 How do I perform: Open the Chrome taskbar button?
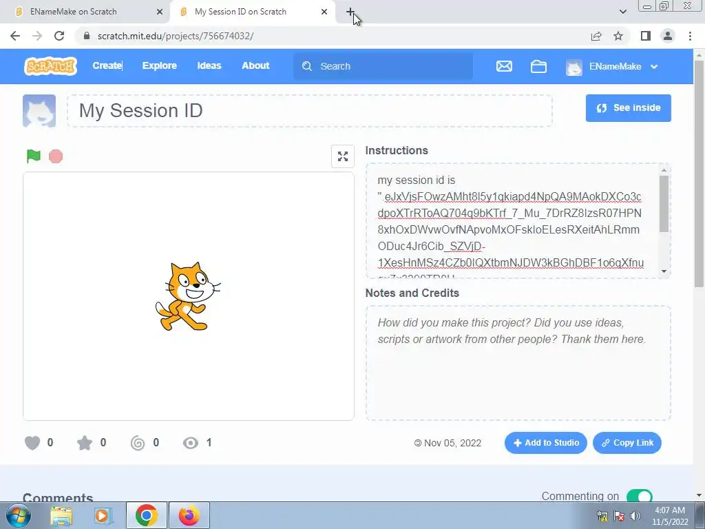(x=146, y=515)
